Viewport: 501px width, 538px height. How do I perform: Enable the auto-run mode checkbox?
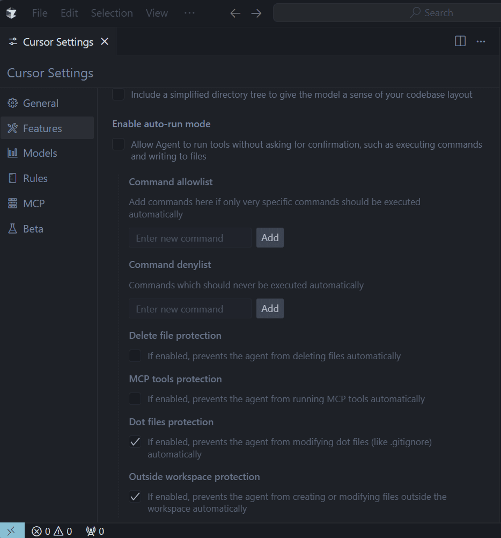pos(119,144)
